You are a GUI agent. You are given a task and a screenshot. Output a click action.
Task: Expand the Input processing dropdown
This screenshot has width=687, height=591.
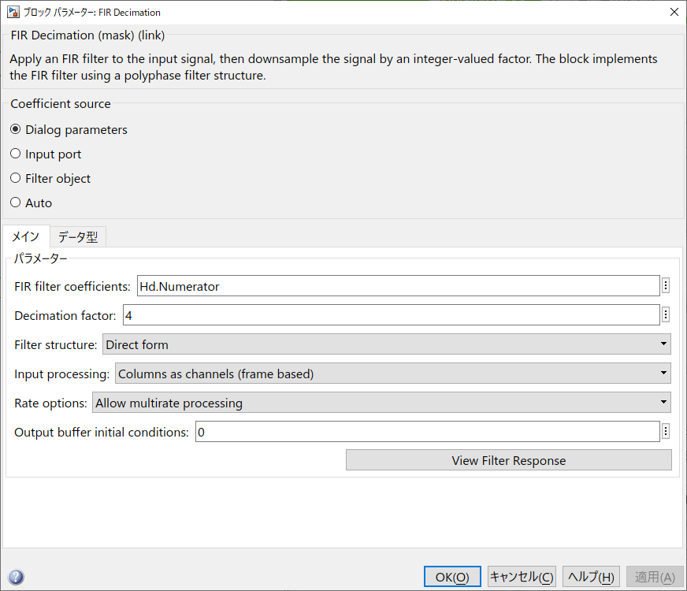coord(392,374)
